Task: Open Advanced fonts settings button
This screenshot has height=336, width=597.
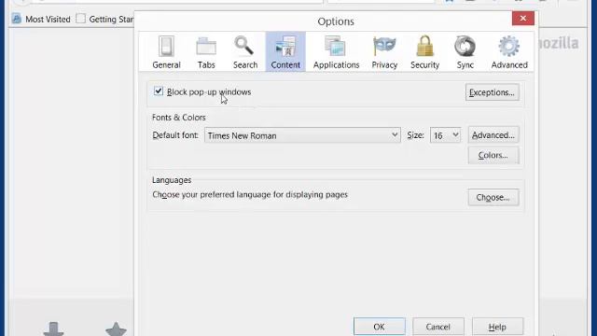Action: click(493, 135)
